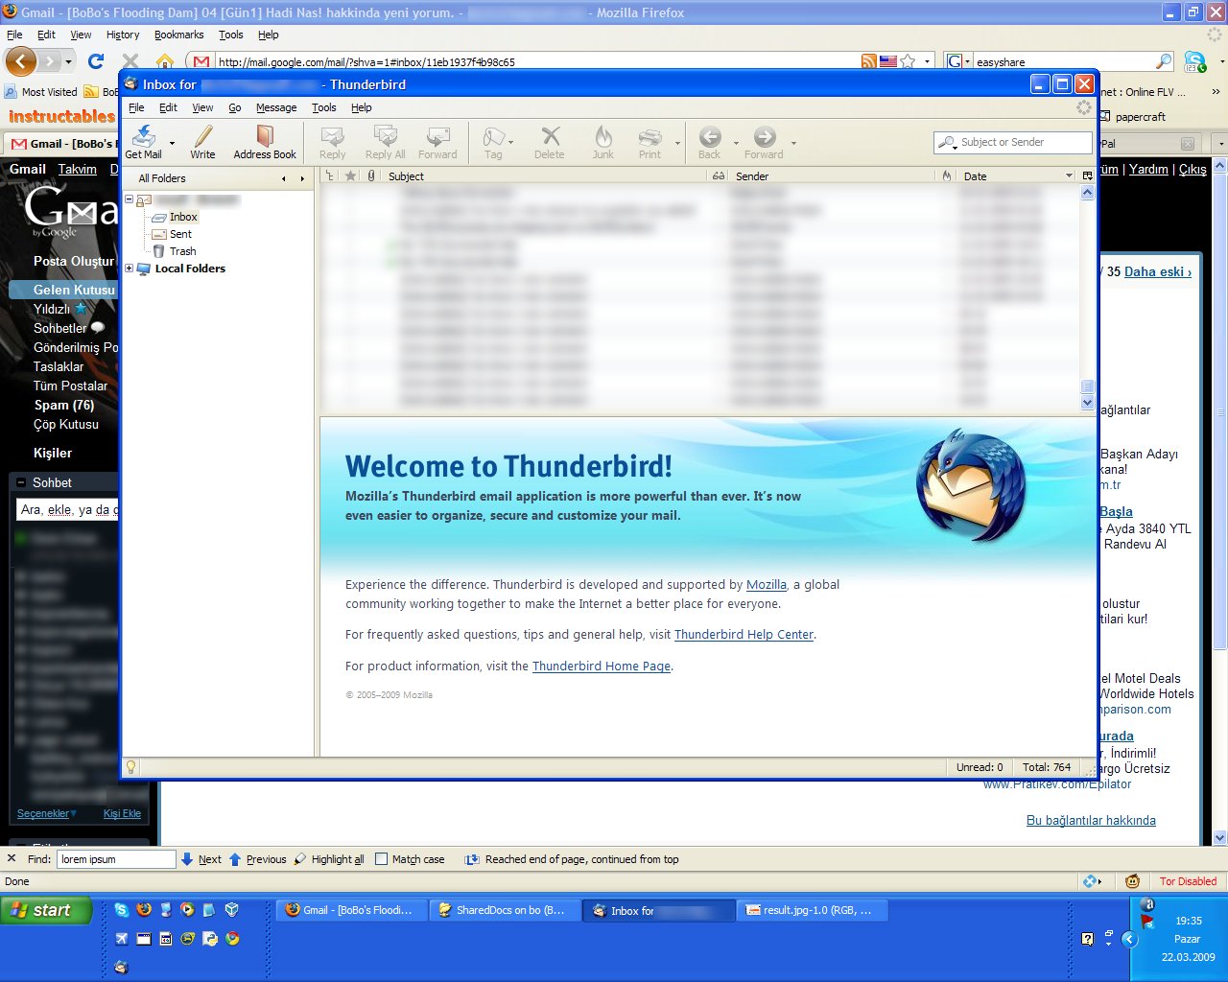Click the attachment column toggle in message list

(372, 175)
